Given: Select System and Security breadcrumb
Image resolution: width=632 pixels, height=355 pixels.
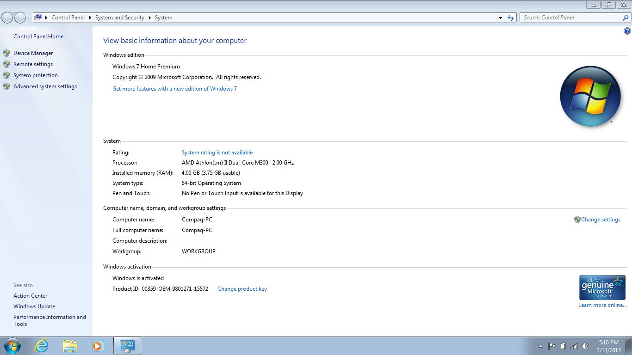Looking at the screenshot, I should tap(119, 18).
